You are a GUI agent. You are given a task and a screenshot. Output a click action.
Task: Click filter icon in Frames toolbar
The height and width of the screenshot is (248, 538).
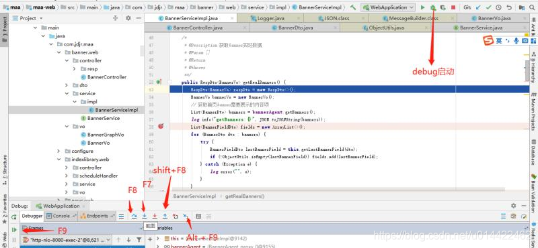pos(139,240)
